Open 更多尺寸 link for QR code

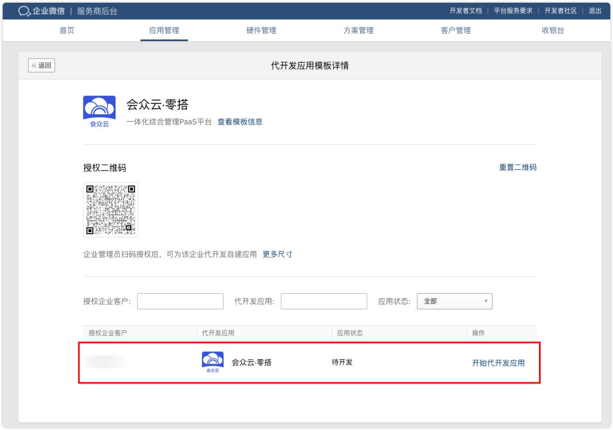pyautogui.click(x=277, y=254)
